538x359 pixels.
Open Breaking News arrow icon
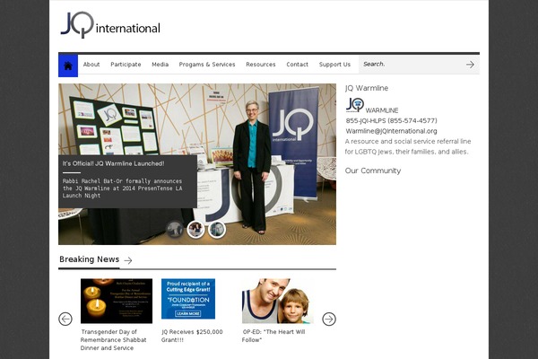128,260
